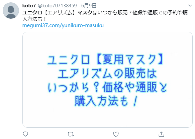Click card line いつから？価格や通販と
Image resolution: width=195 pixels, height=139 pixels.
point(107,87)
